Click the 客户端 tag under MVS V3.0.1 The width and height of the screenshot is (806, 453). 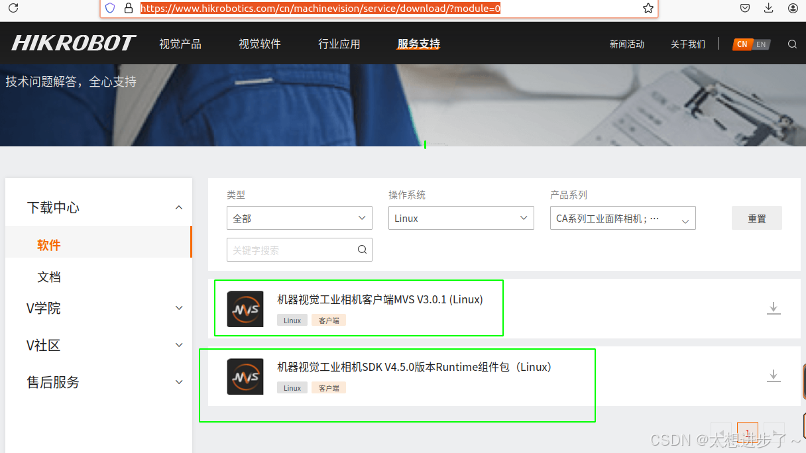point(329,321)
